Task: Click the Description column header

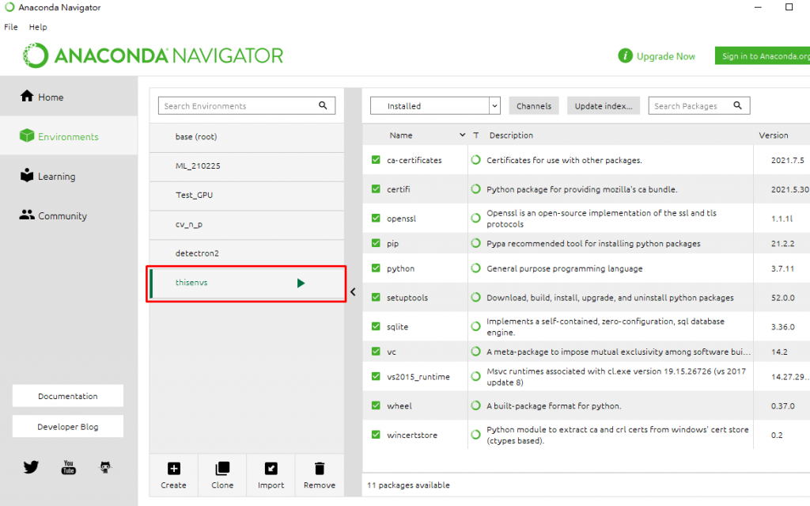Action: click(x=511, y=135)
